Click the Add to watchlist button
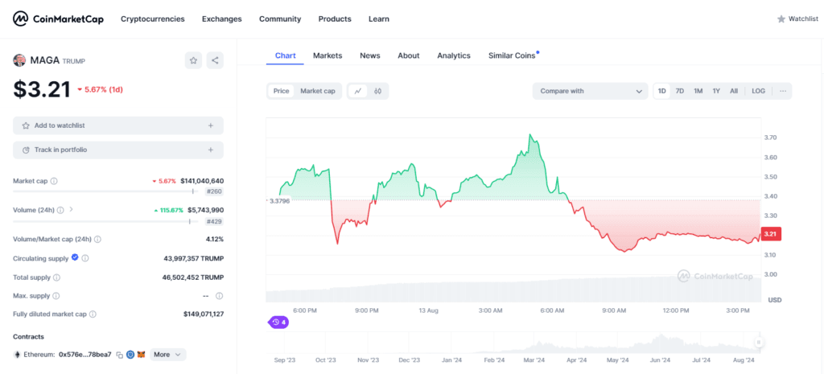Screen dimensions: 824x374 click(118, 125)
